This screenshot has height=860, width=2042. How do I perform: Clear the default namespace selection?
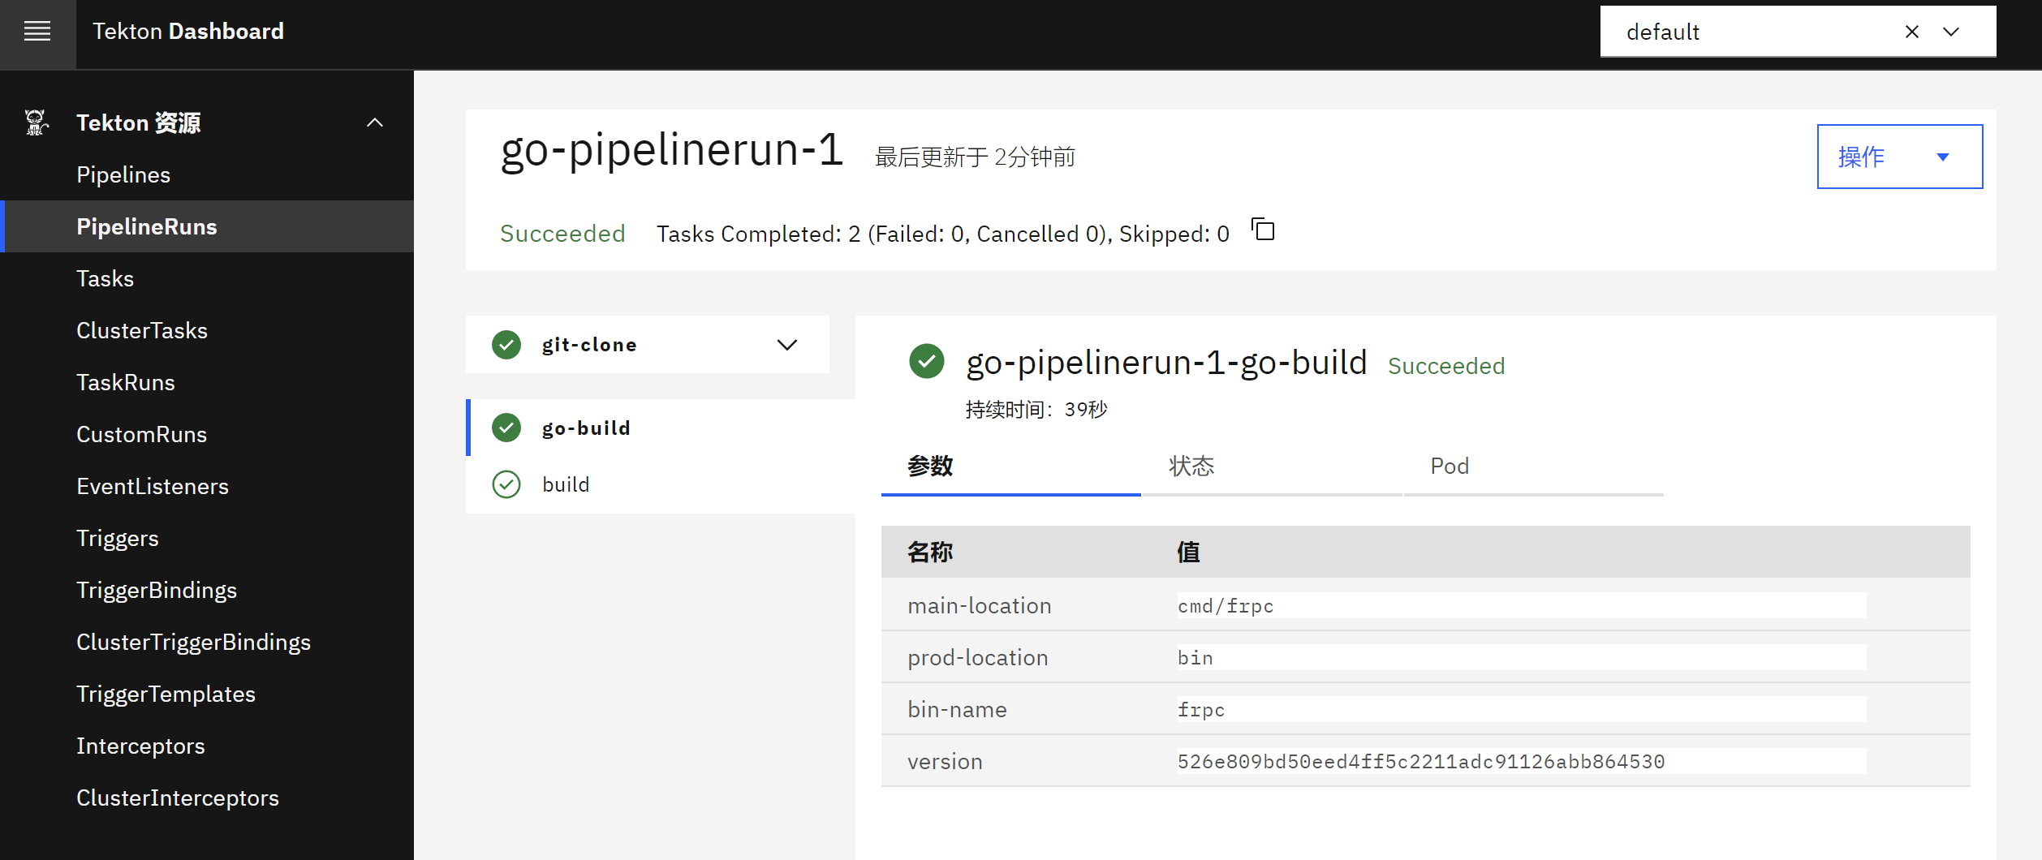[x=1911, y=32]
